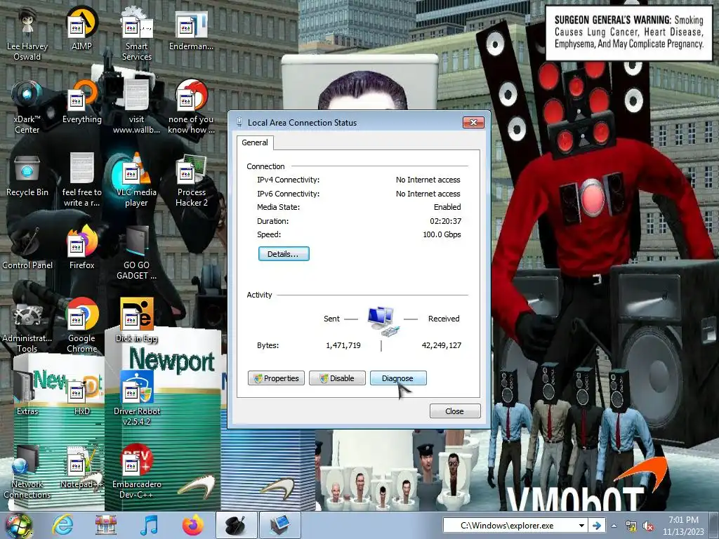The height and width of the screenshot is (539, 719).
Task: Switch to the black hat taskbar app
Action: (x=236, y=526)
